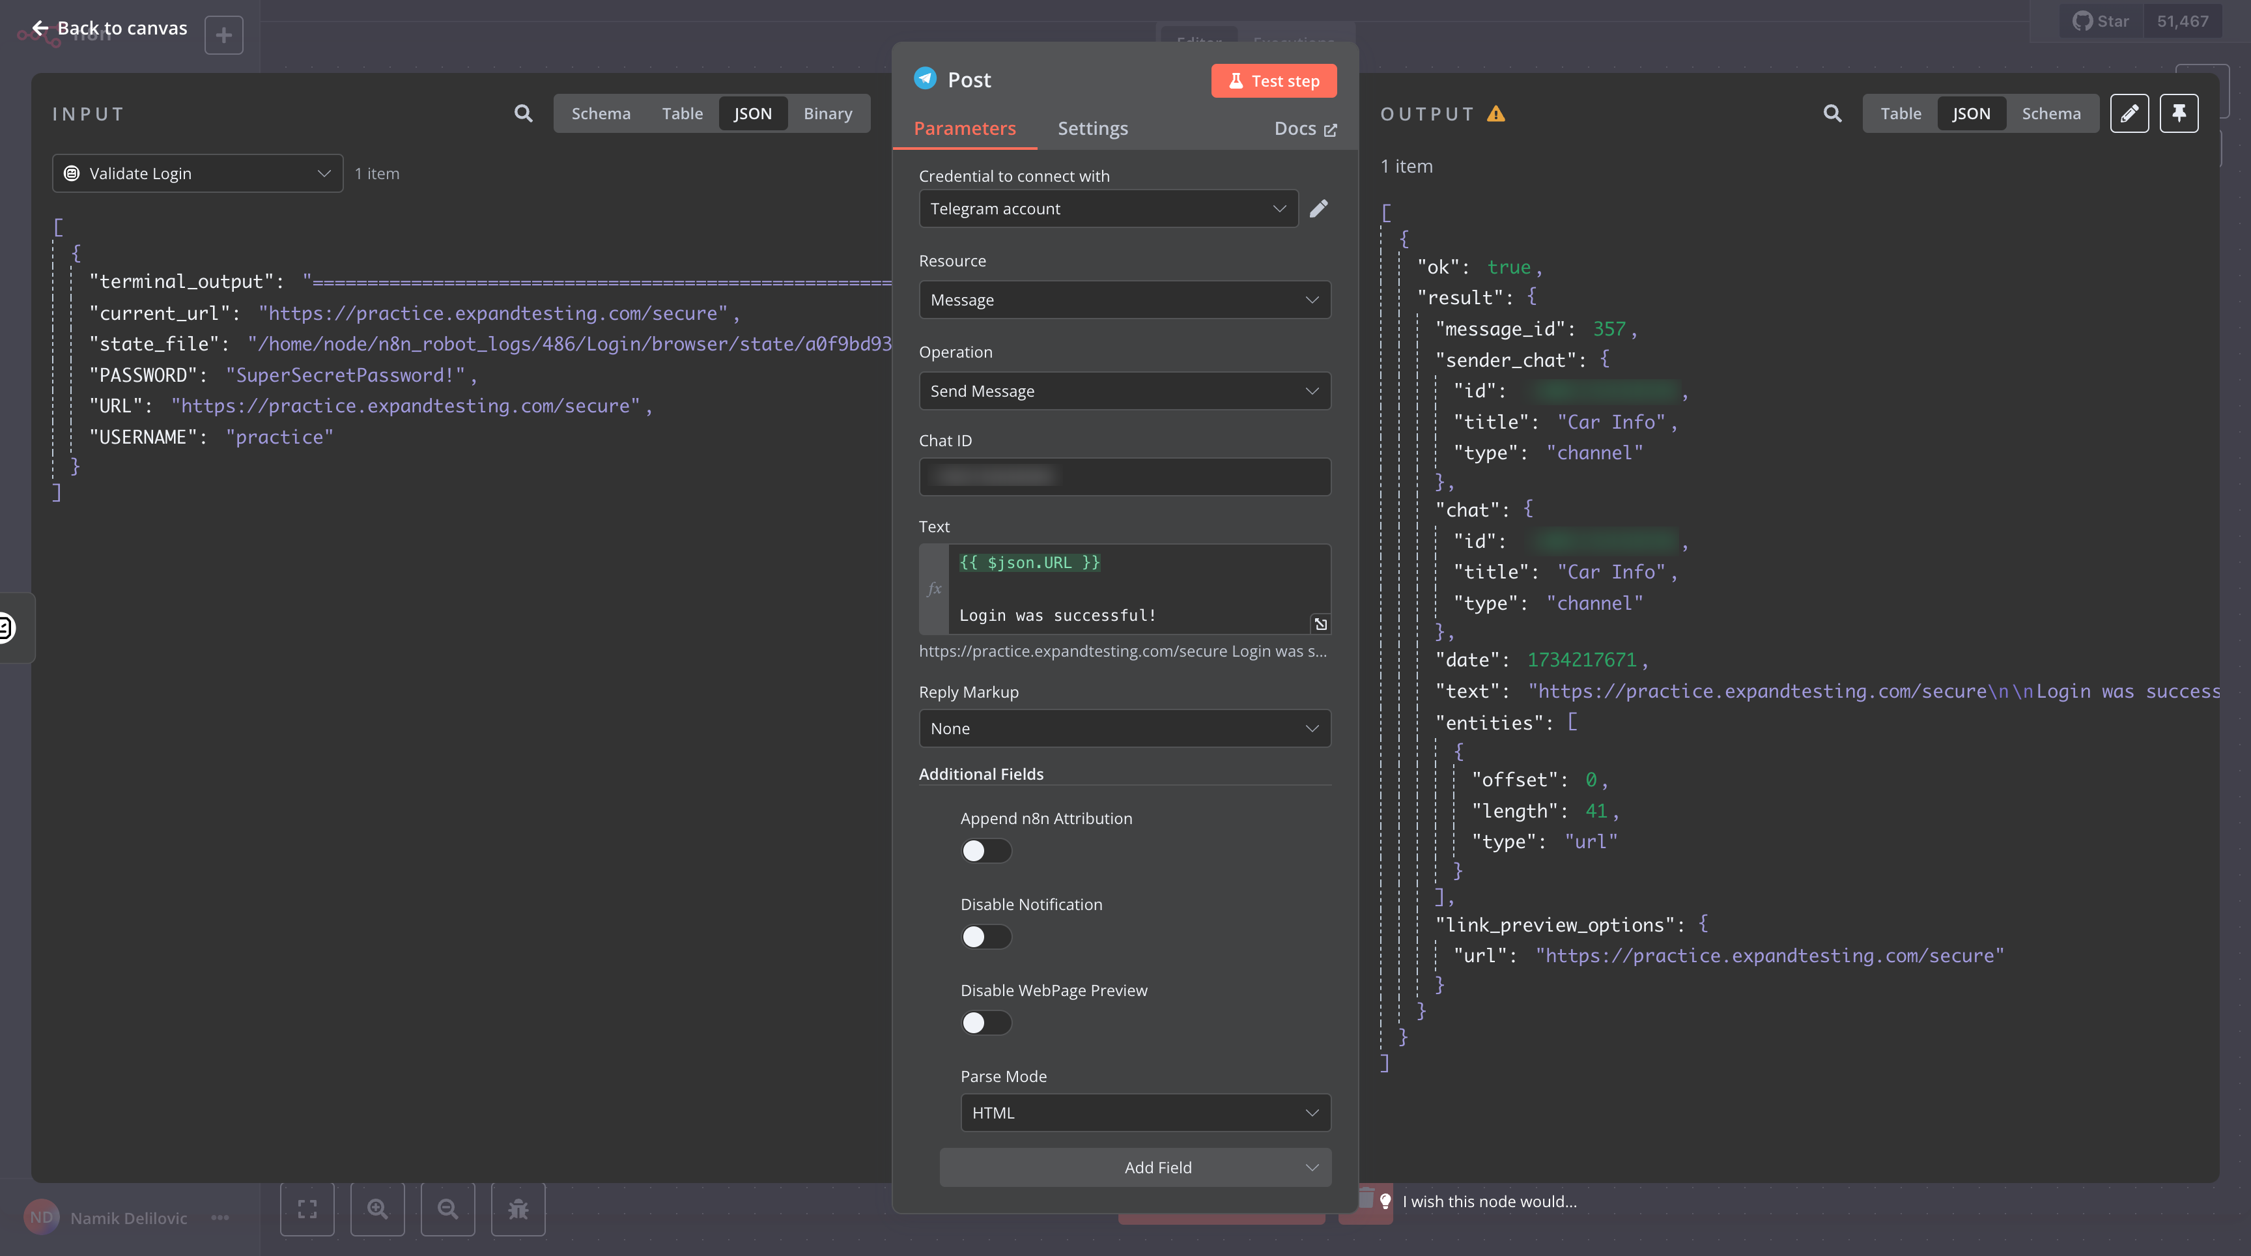Switch to the Settings tab
The image size is (2251, 1256).
(1092, 128)
